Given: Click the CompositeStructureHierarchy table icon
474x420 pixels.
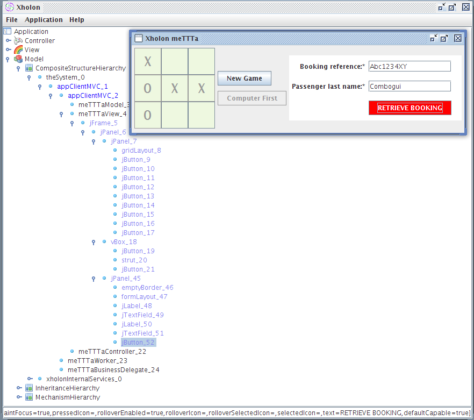Looking at the screenshot, I should pos(29,68).
